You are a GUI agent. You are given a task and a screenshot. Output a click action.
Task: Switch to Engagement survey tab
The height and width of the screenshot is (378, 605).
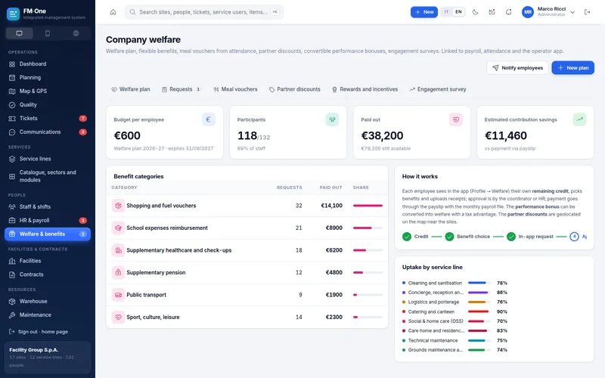438,89
